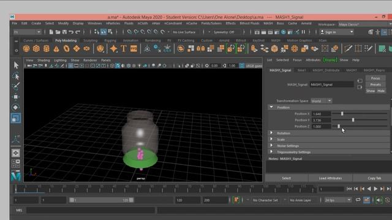Image resolution: width=392 pixels, height=220 pixels.
Task: Click the Select button in Attribute Editor
Action: tap(286, 178)
